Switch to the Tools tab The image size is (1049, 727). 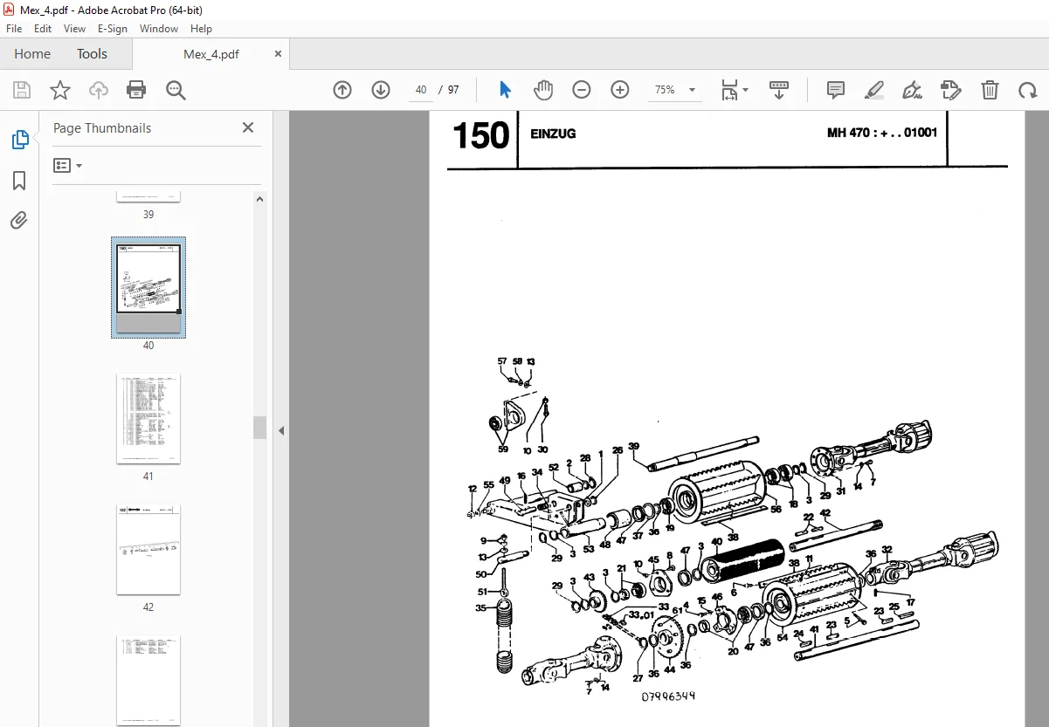point(92,53)
